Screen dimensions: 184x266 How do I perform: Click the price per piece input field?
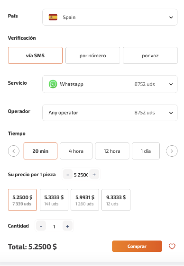(x=81, y=175)
